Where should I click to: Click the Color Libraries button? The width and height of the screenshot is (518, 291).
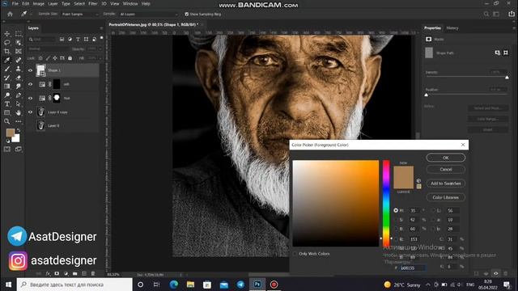pyautogui.click(x=446, y=197)
